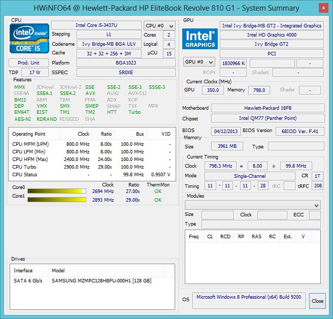Viewport: 333px width, 319px height.
Task: Open the CPU #0 selector dropdown
Action: pyautogui.click(x=159, y=25)
